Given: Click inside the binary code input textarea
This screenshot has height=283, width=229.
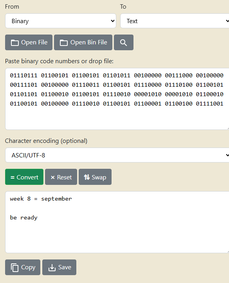Looking at the screenshot, I should coord(117,99).
